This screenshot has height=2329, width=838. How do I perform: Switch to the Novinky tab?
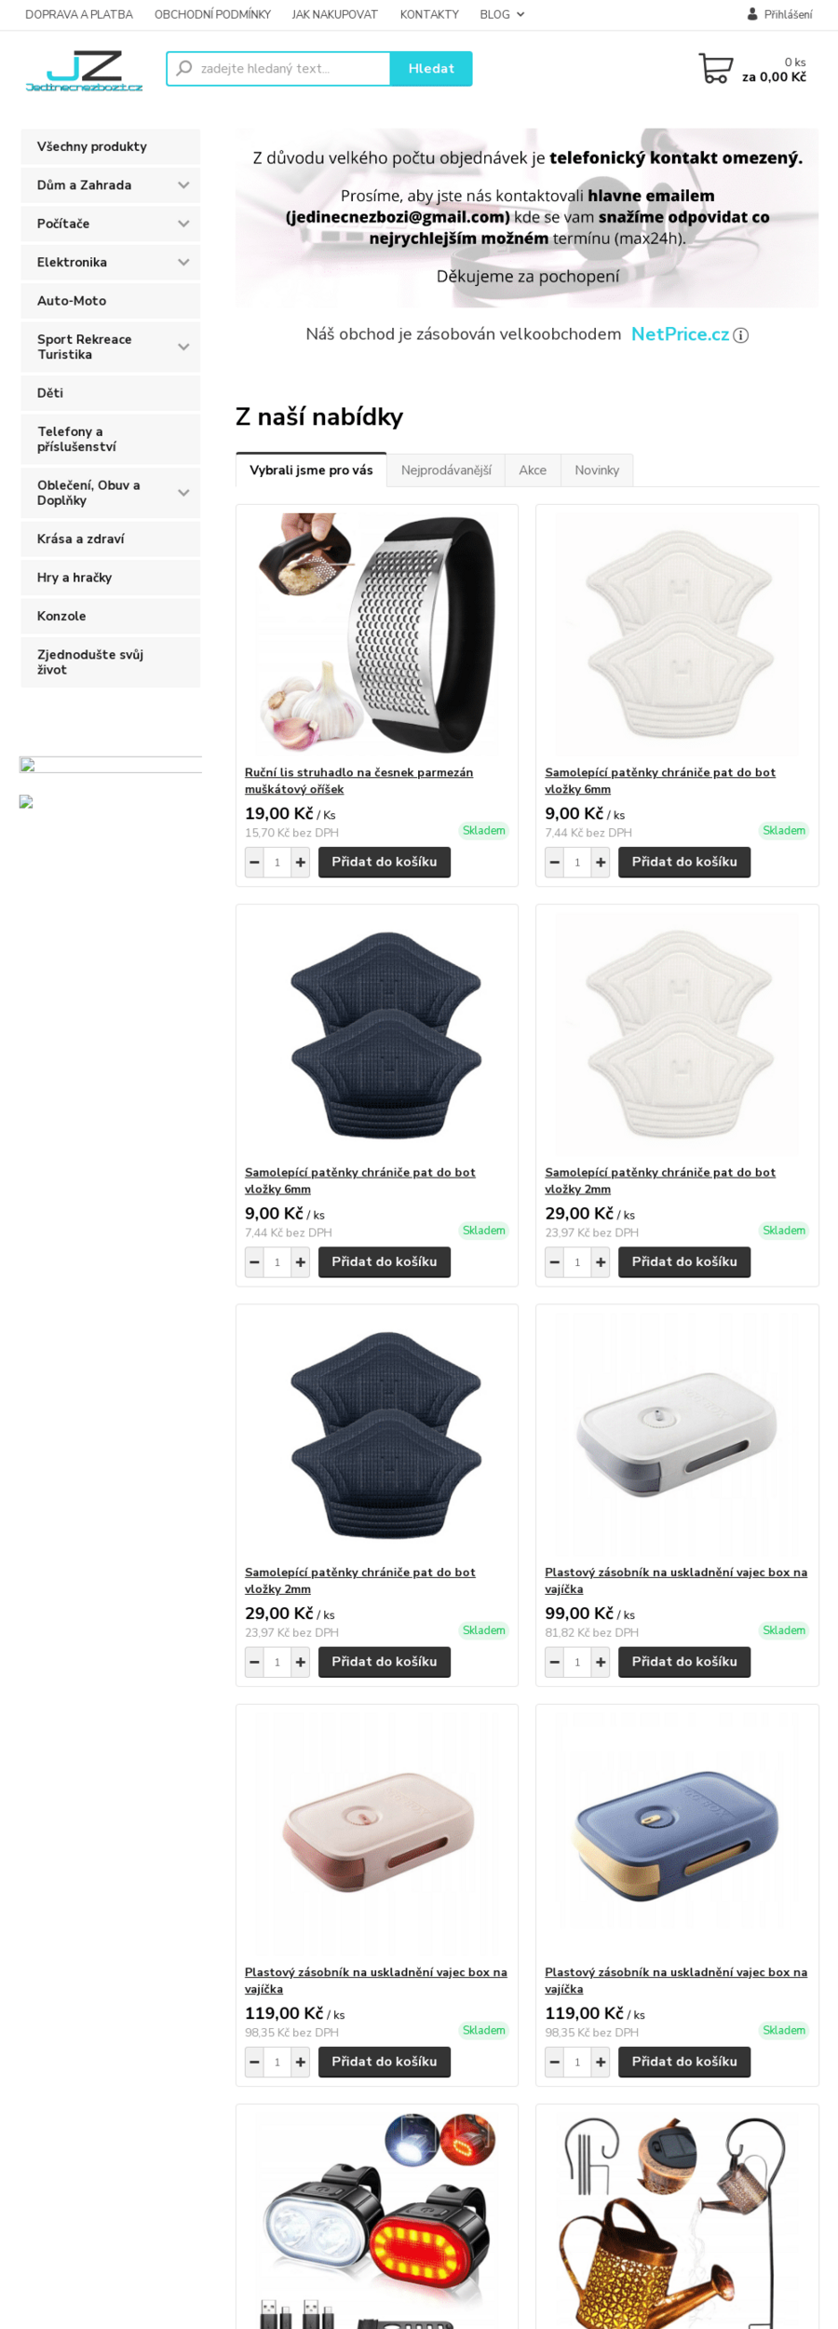pos(597,470)
